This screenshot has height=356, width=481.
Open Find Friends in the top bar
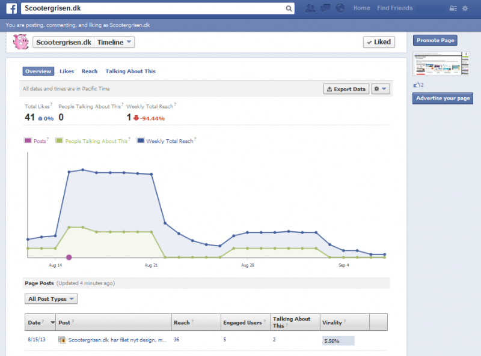pyautogui.click(x=395, y=8)
